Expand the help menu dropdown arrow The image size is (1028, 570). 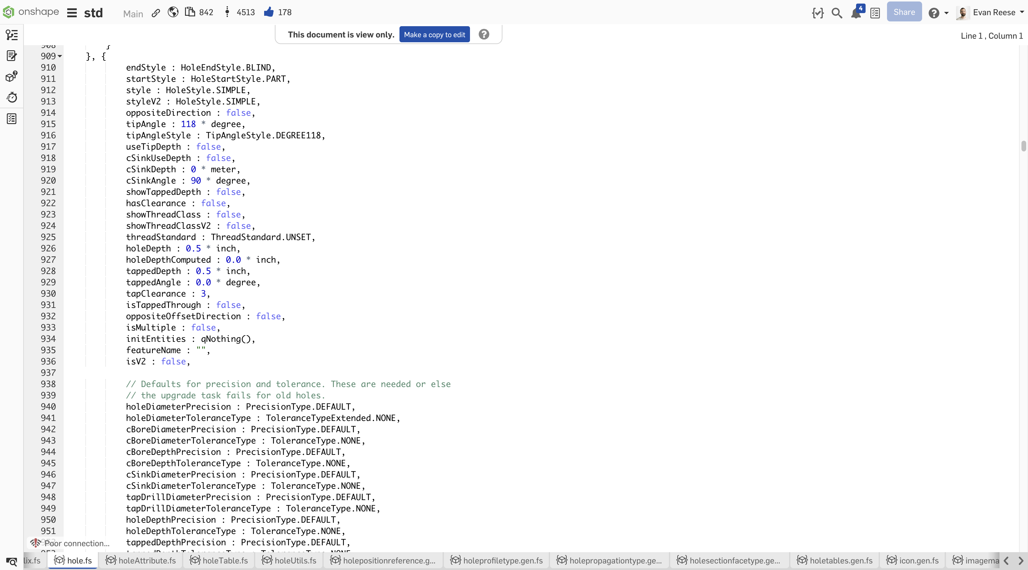coord(946,13)
